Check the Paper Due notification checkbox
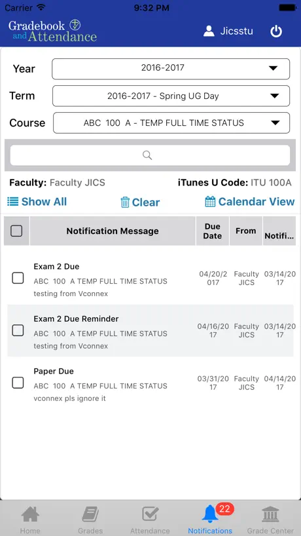Viewport: 301px width, 536px height. click(18, 383)
